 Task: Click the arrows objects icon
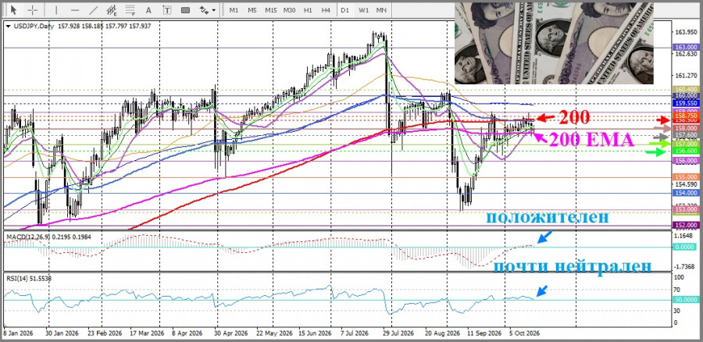204,9
